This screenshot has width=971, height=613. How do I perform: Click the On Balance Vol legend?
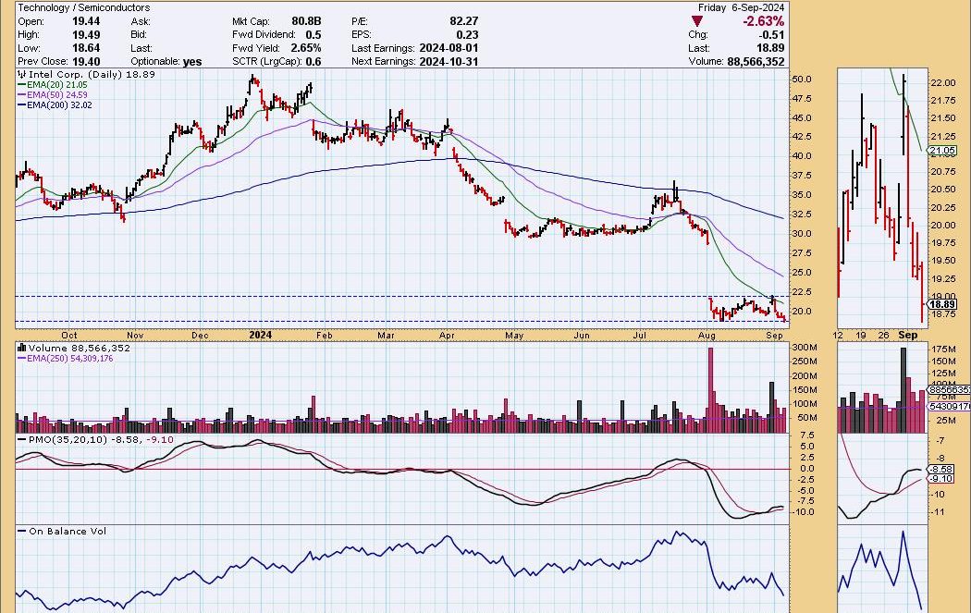coord(62,532)
